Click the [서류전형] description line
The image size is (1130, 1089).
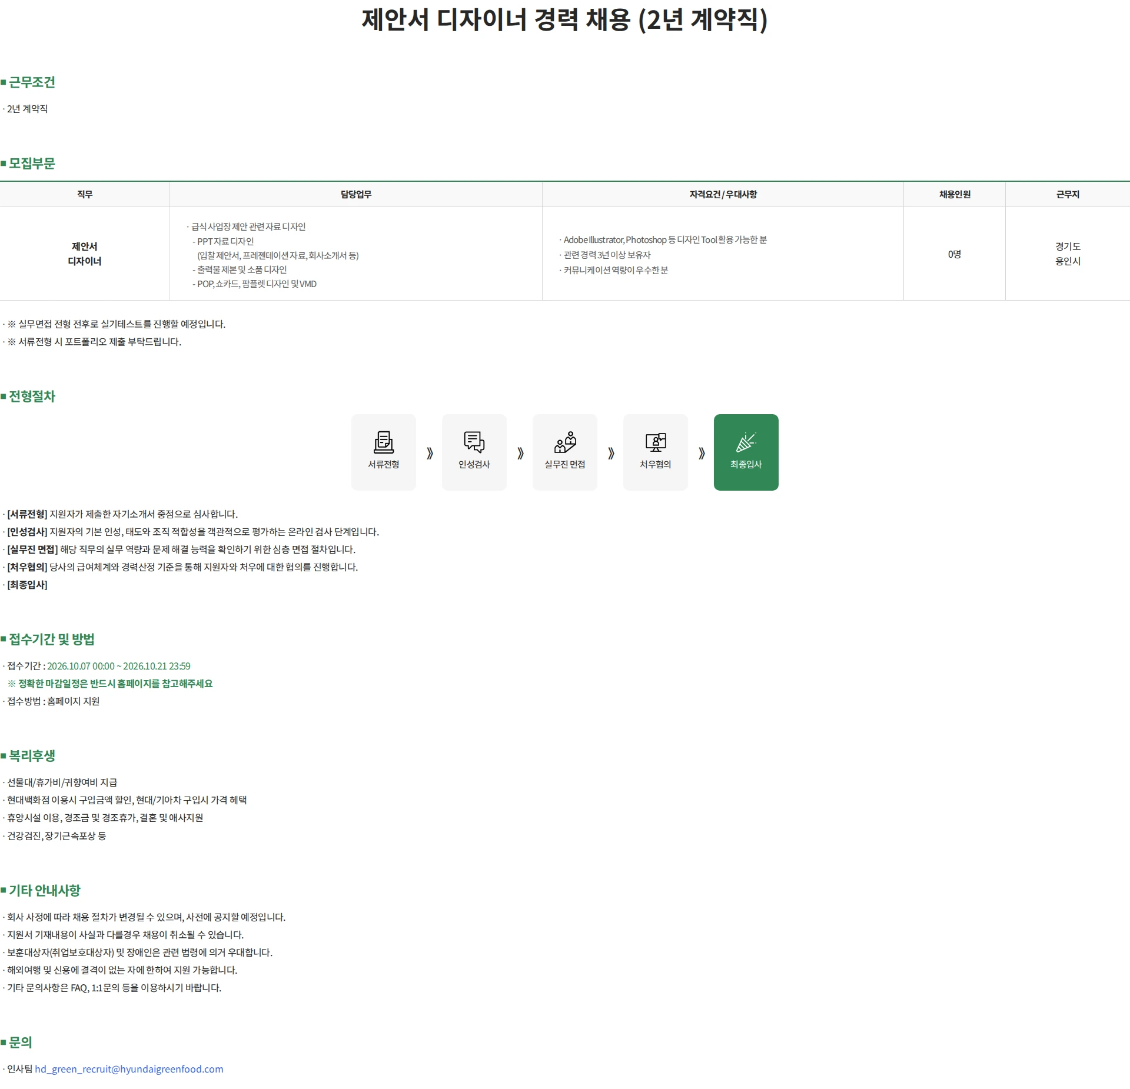click(x=121, y=514)
